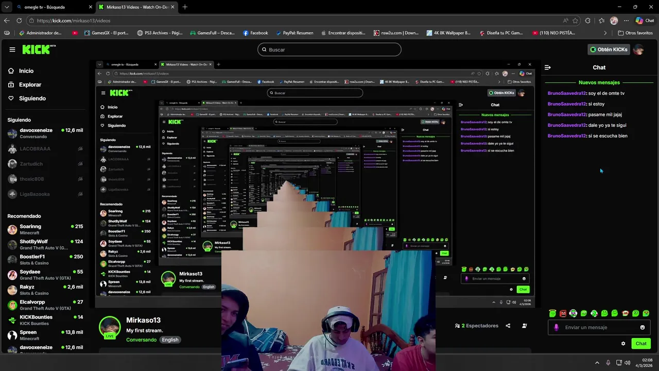Screen dimensions: 659x371
Task: Open recommended channel BoostlerF1
Action: pos(45,260)
